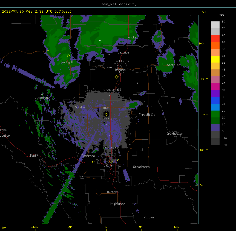Screen dimensions: 236x231
Task: Click the 80 value on the legend
Action: tap(223, 22)
